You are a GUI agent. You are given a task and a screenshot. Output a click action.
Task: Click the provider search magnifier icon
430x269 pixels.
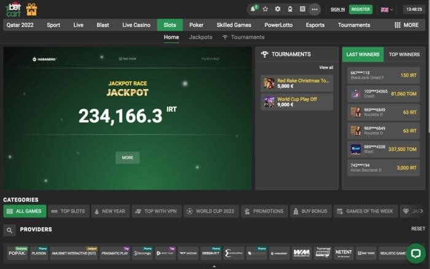9,230
